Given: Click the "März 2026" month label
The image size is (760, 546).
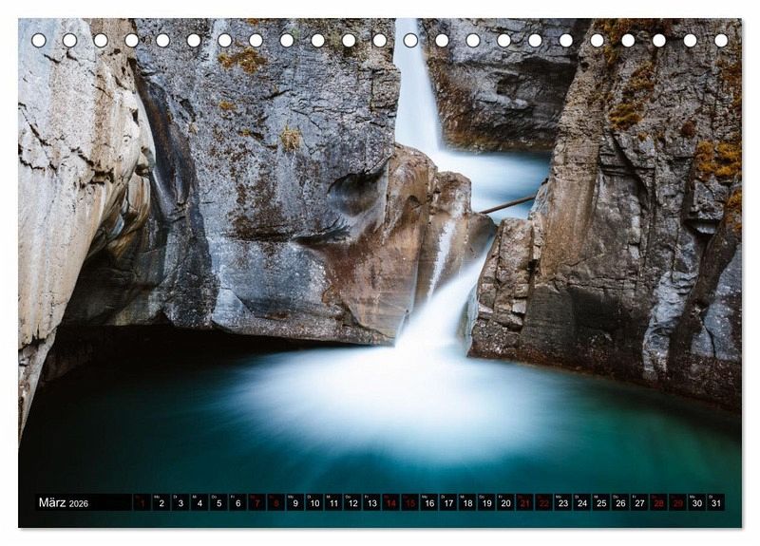Looking at the screenshot, I should coord(64,502).
